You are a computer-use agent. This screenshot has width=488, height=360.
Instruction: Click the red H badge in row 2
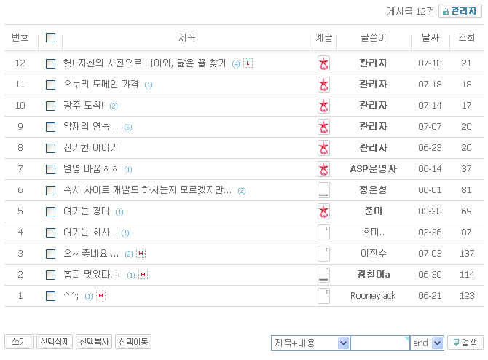click(143, 274)
